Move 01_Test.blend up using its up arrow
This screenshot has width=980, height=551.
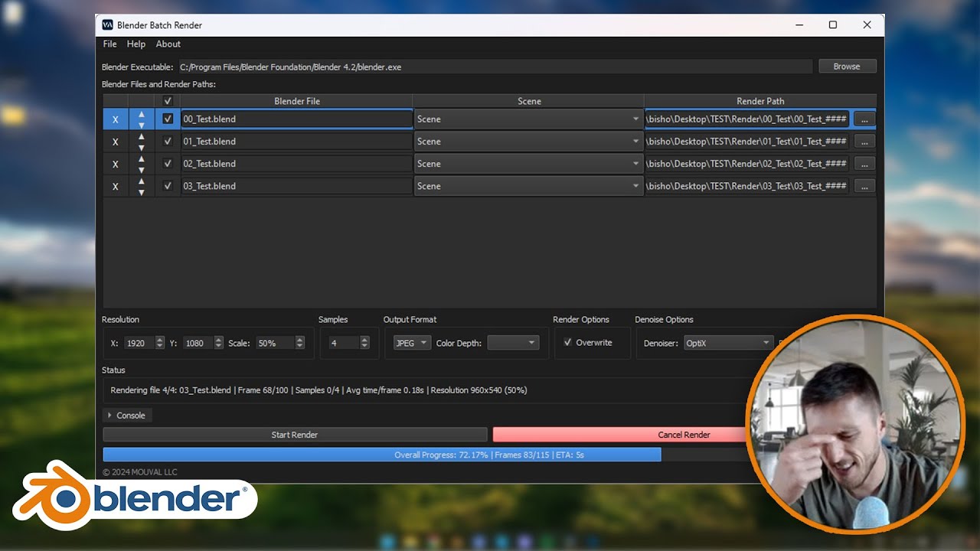[x=142, y=136]
